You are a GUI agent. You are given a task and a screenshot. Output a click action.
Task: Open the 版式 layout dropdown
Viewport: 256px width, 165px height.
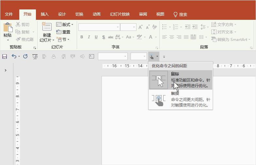point(65,25)
